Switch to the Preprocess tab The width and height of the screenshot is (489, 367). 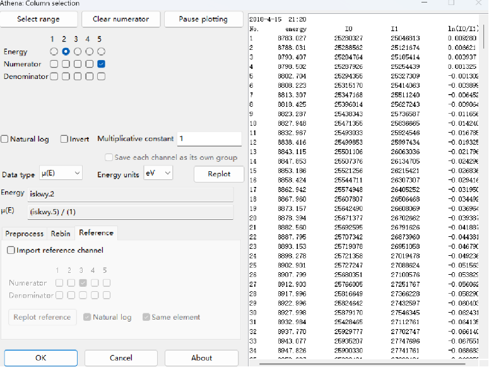25,234
